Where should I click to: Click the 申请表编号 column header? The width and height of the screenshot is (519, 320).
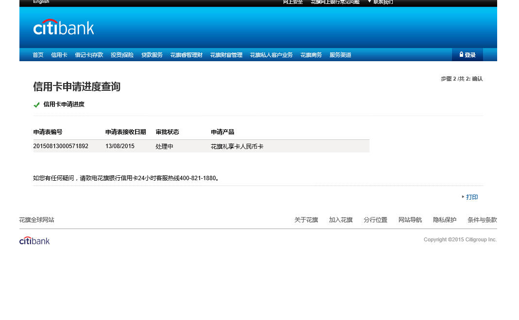(48, 132)
